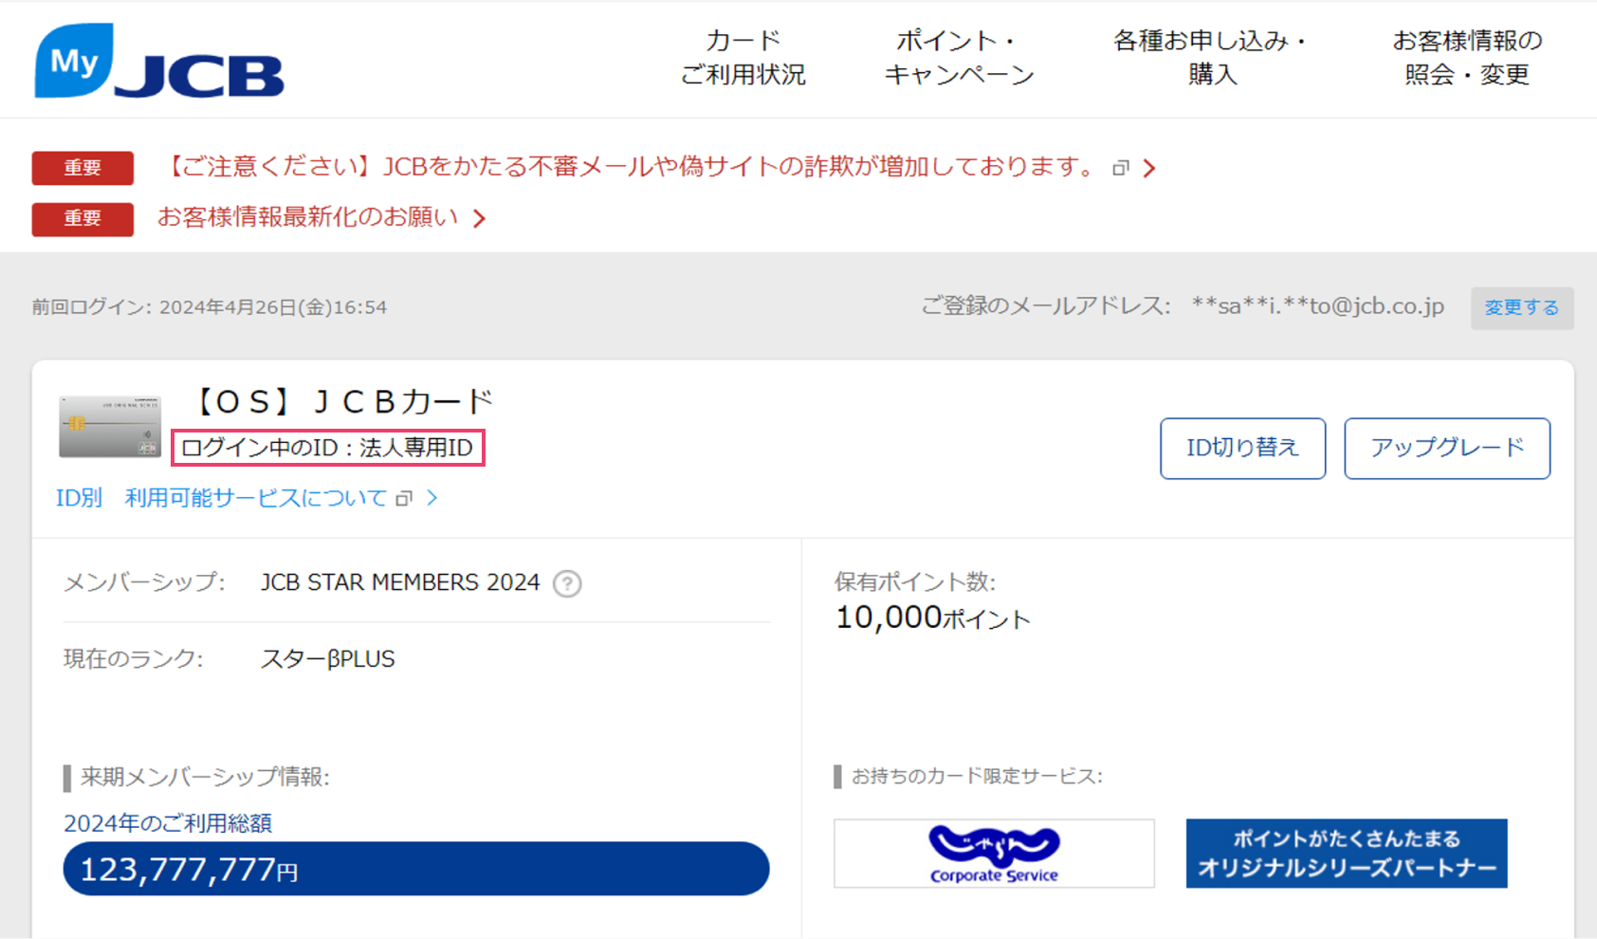
Task: Open the カードご利用状況 menu
Action: [743, 58]
